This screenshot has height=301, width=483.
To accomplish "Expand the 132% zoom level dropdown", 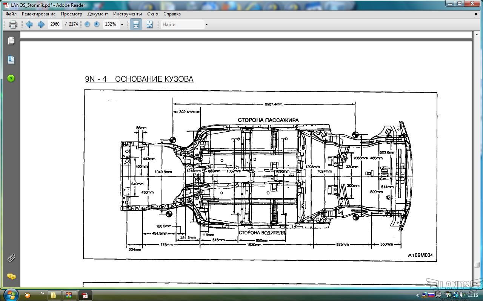I will click(x=122, y=24).
